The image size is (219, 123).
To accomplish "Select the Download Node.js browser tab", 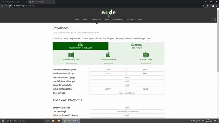I will tap(42, 2).
